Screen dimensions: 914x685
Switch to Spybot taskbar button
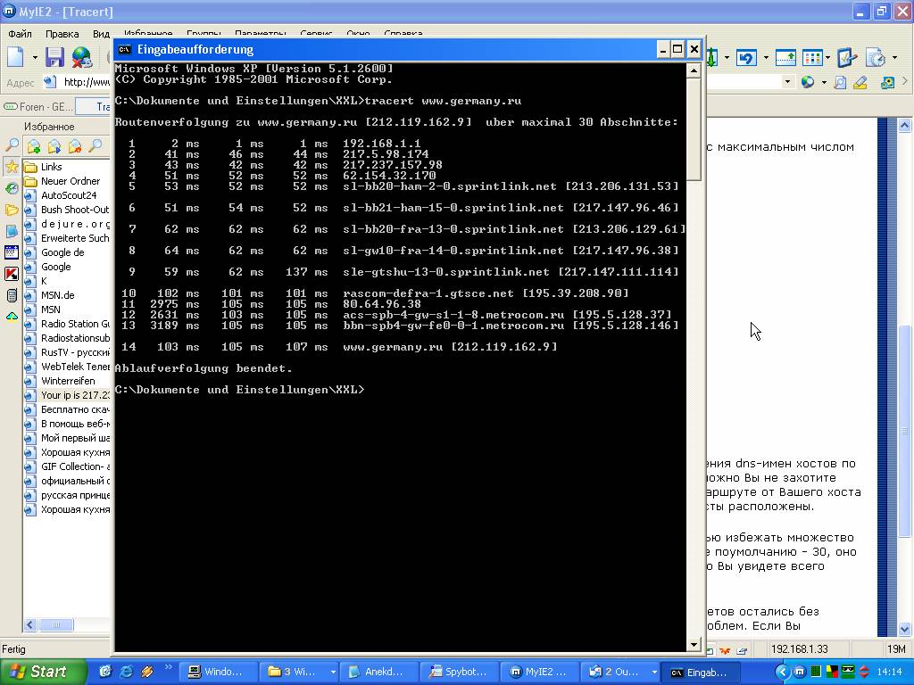(x=460, y=672)
